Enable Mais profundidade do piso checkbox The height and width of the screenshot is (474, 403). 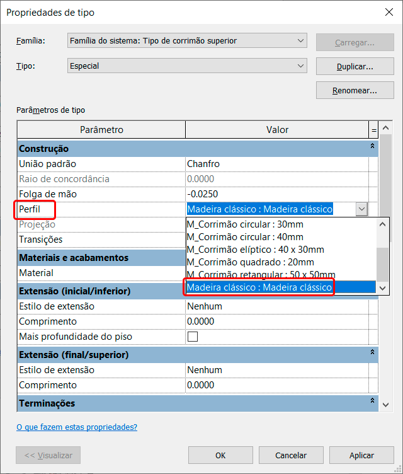(x=193, y=337)
